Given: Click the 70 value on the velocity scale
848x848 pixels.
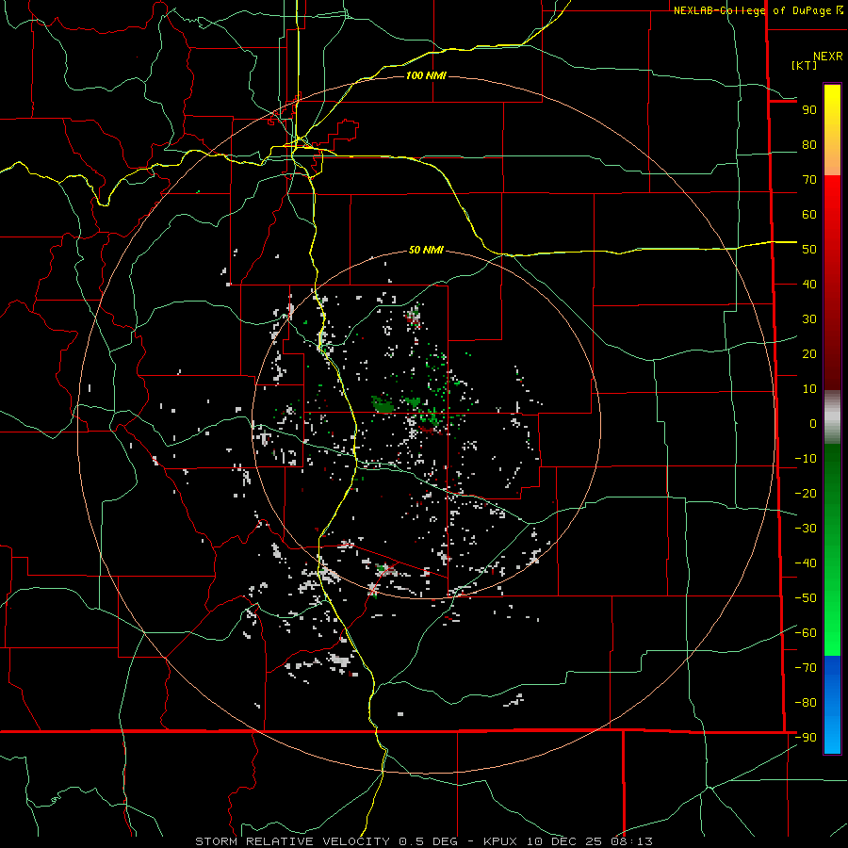Looking at the screenshot, I should tap(809, 180).
